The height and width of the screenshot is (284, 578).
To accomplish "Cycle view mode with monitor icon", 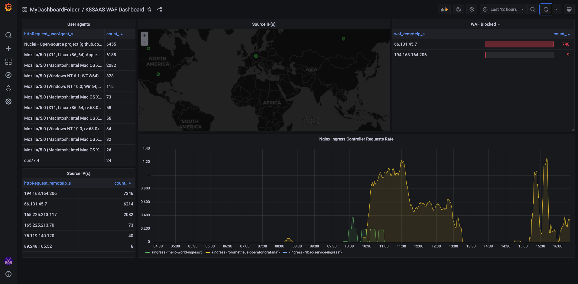I will (569, 9).
